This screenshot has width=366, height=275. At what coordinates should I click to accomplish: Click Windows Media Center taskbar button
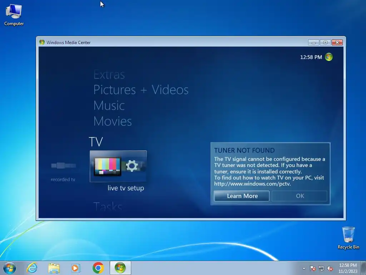[x=120, y=268]
